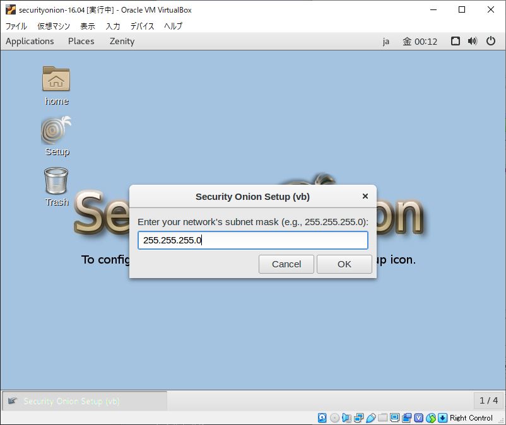Open the guest power menu icon
Image resolution: width=506 pixels, height=425 pixels.
coord(491,41)
